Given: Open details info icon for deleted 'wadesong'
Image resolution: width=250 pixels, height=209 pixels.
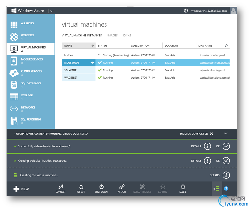Looking at the screenshot, I should pyautogui.click(x=207, y=146).
